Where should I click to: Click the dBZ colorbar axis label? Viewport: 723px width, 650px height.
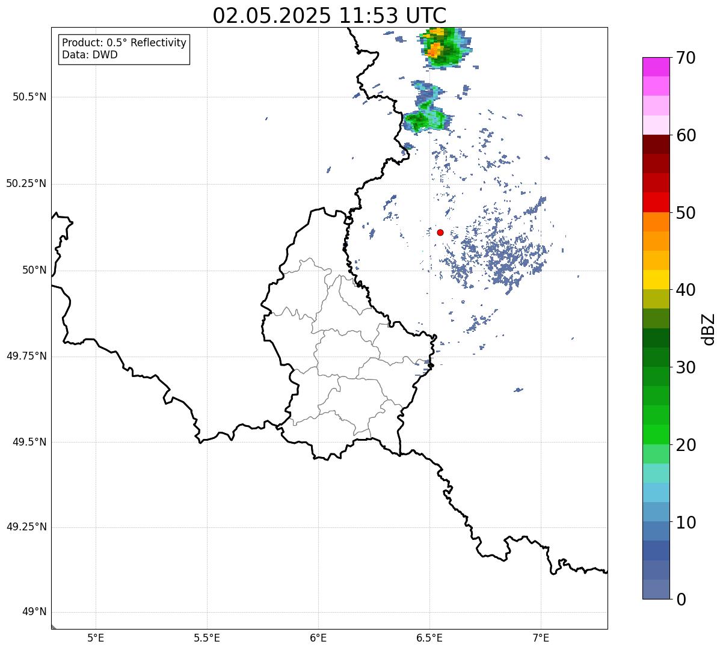point(709,328)
